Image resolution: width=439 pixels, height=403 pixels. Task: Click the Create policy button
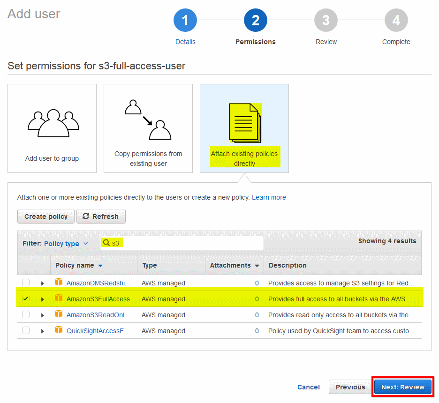tap(46, 216)
